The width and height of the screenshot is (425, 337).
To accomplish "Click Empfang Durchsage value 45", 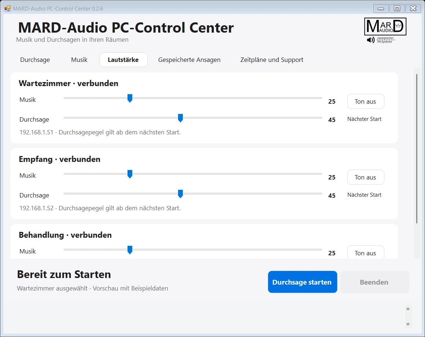I will (x=332, y=196).
